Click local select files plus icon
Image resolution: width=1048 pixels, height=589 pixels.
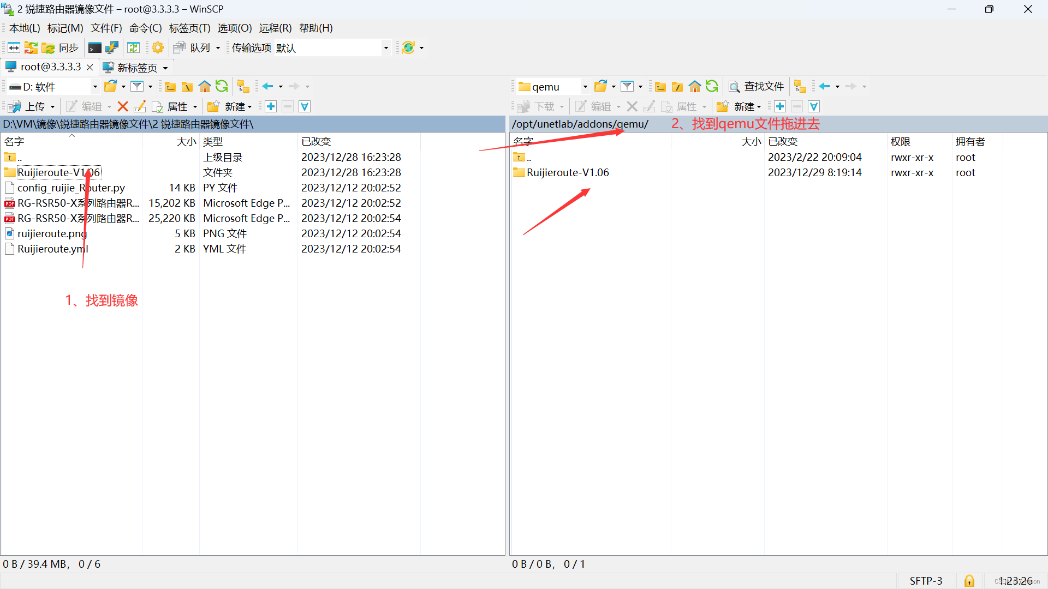tap(271, 106)
